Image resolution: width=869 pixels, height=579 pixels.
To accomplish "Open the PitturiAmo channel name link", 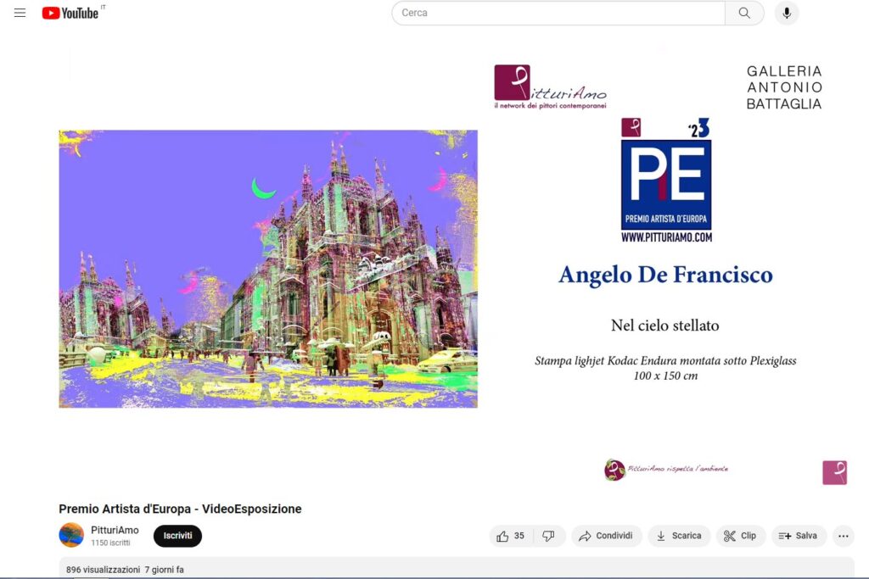I will [115, 530].
